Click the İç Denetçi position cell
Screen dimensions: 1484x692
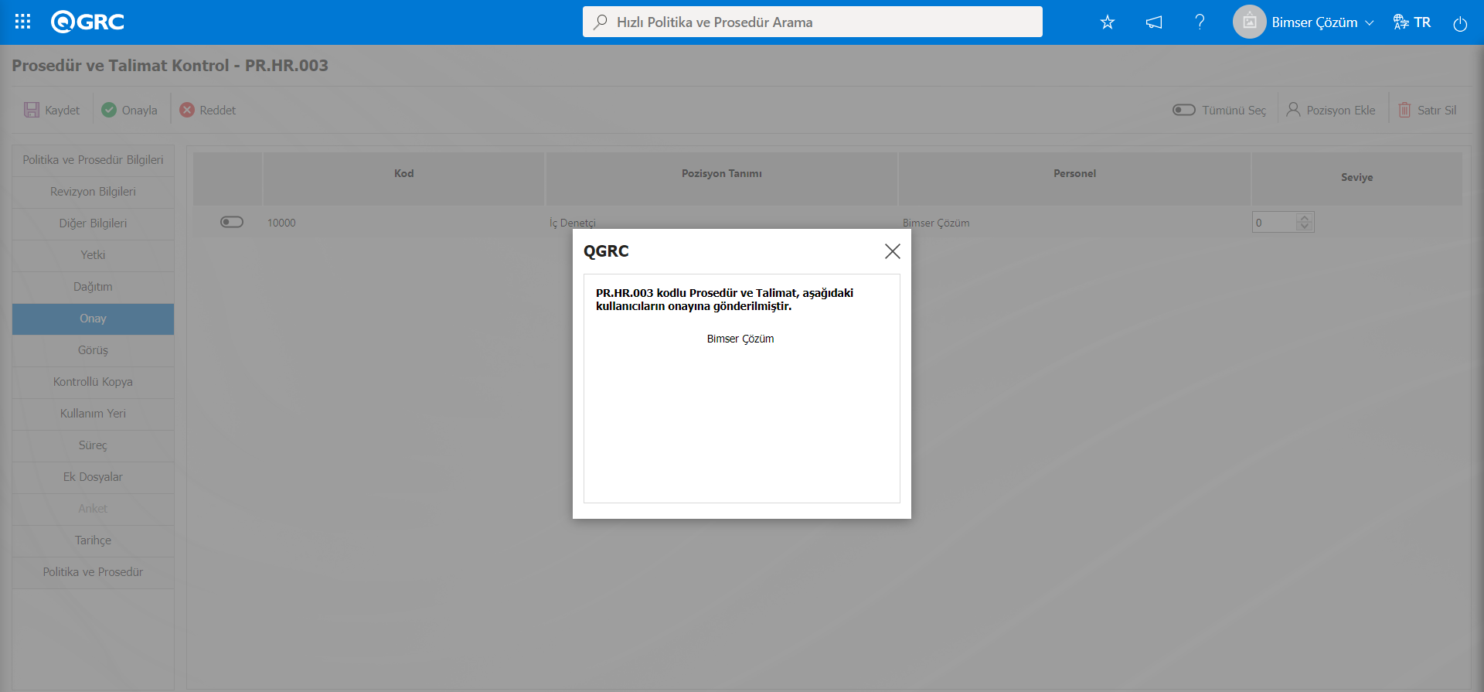point(573,223)
